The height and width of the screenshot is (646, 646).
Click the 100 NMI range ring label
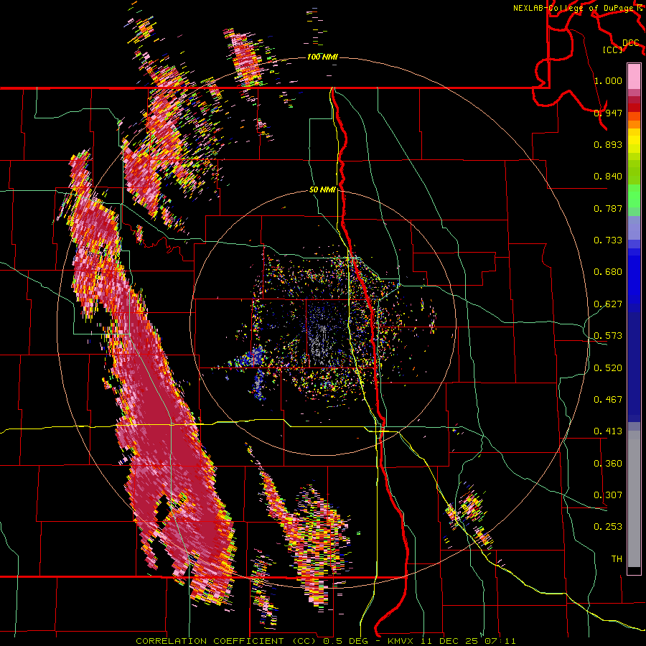[x=322, y=57]
